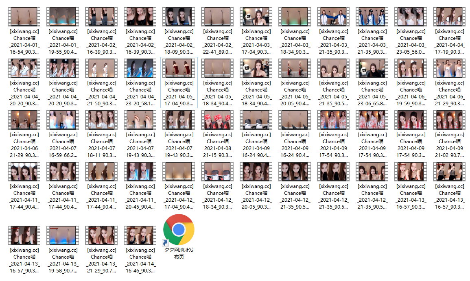Click video file dated 2021-04-04 17-19

pos(449,17)
